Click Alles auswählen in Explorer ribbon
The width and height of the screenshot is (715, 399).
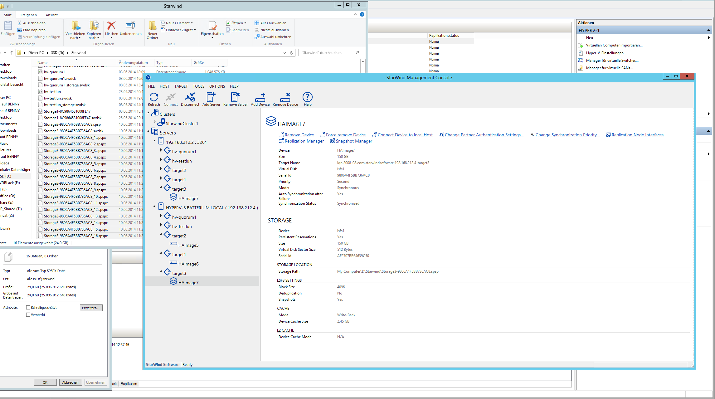(x=270, y=23)
